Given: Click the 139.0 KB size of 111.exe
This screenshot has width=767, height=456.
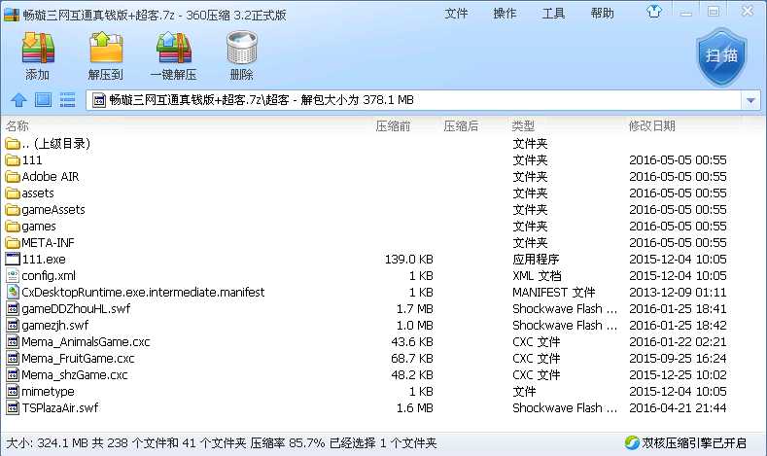Looking at the screenshot, I should (x=409, y=260).
